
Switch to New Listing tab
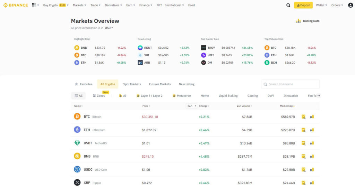click(187, 84)
